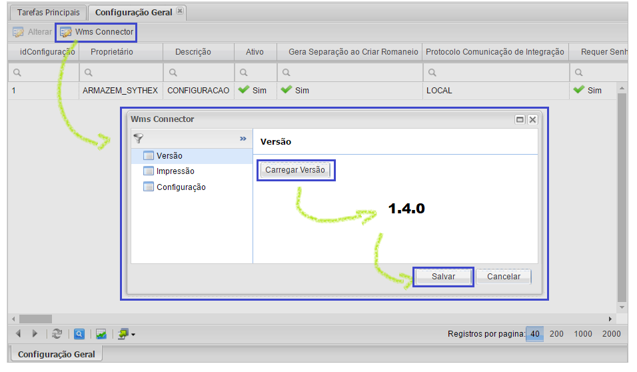Set records per page to 1000
This screenshot has height=372, width=637.
[583, 334]
